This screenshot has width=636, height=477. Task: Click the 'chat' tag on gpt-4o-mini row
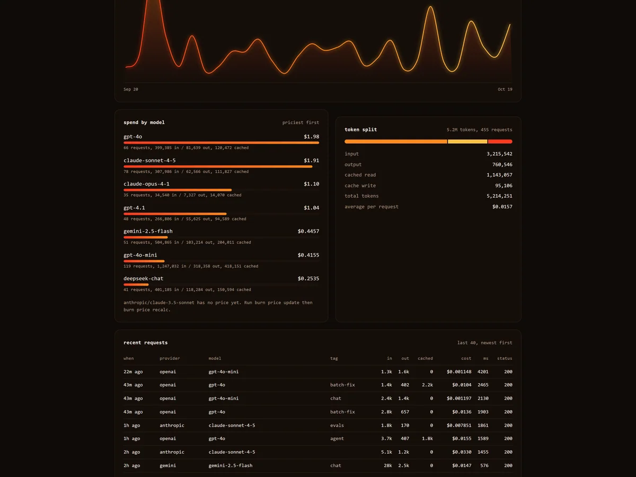pyautogui.click(x=335, y=398)
